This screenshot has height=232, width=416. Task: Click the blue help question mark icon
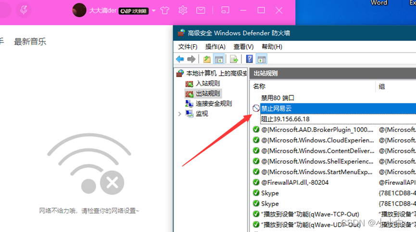(249, 59)
